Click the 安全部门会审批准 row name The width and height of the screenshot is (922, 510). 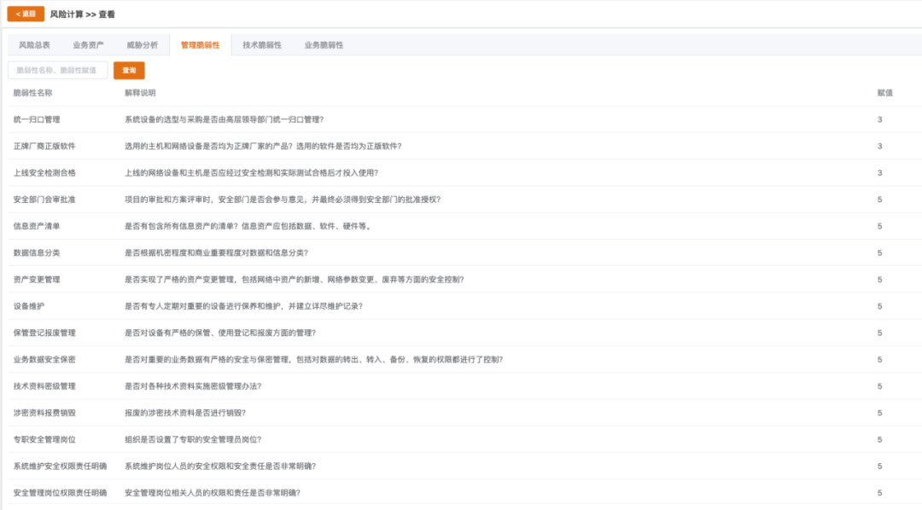click(x=44, y=200)
